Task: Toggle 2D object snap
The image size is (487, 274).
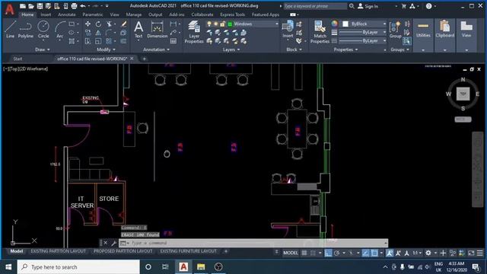Action: pyautogui.click(x=374, y=253)
